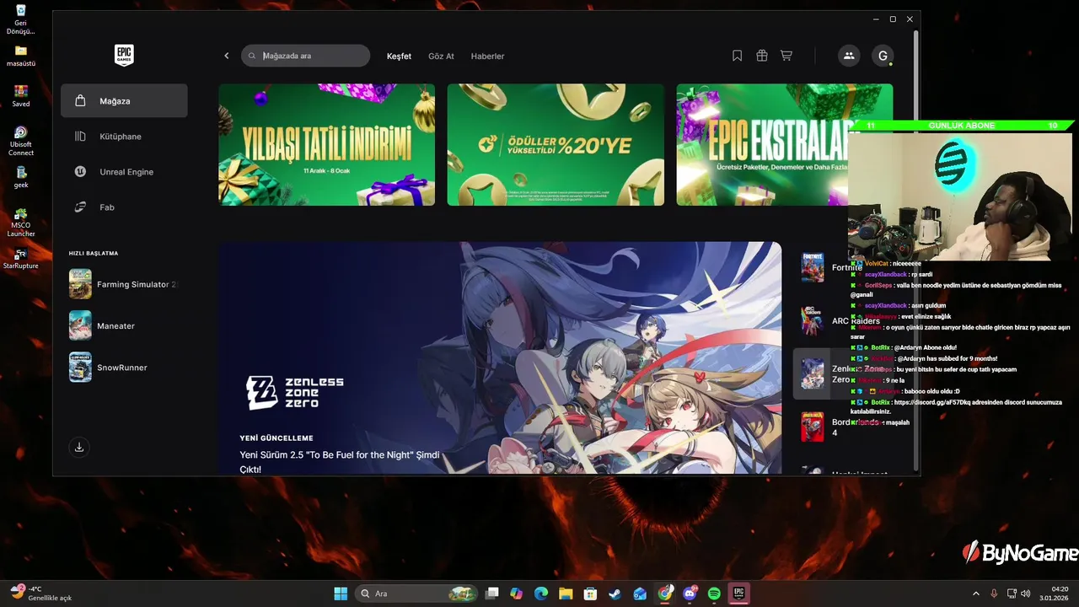
Task: Click the downloads icon at sidebar bottom
Action: tap(79, 447)
